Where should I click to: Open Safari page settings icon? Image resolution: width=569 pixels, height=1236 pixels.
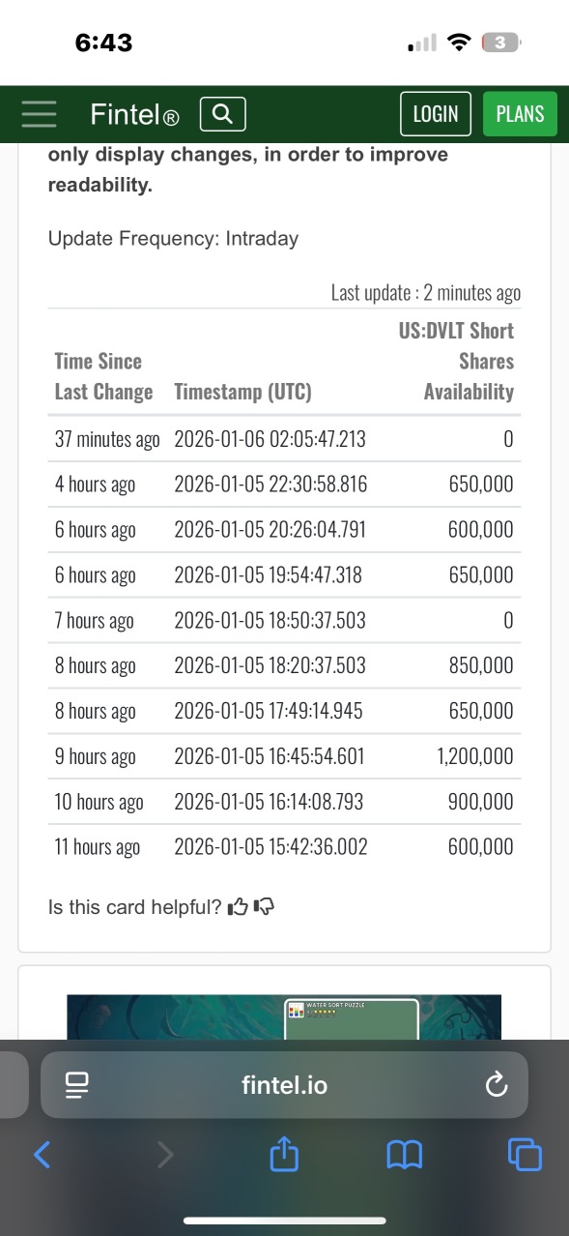pyautogui.click(x=77, y=1085)
